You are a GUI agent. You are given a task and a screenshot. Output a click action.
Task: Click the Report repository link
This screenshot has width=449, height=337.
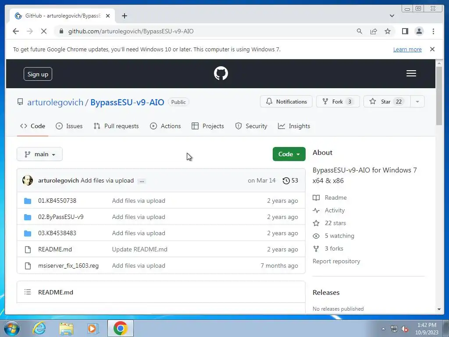pos(336,262)
